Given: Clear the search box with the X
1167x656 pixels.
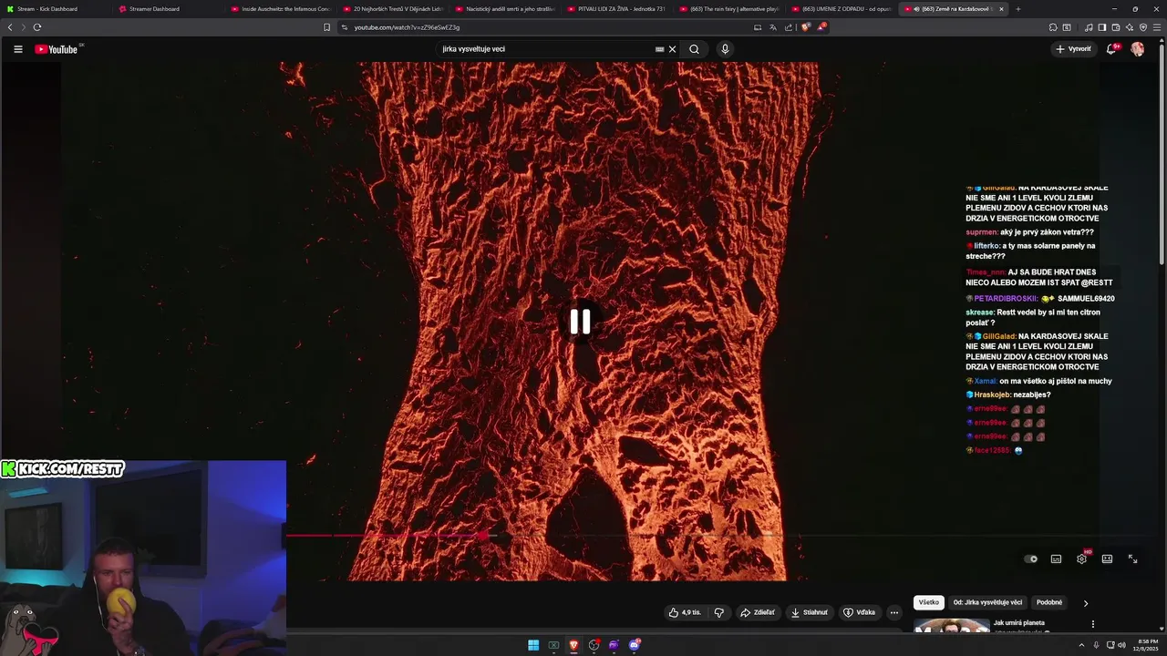Looking at the screenshot, I should coord(673,49).
